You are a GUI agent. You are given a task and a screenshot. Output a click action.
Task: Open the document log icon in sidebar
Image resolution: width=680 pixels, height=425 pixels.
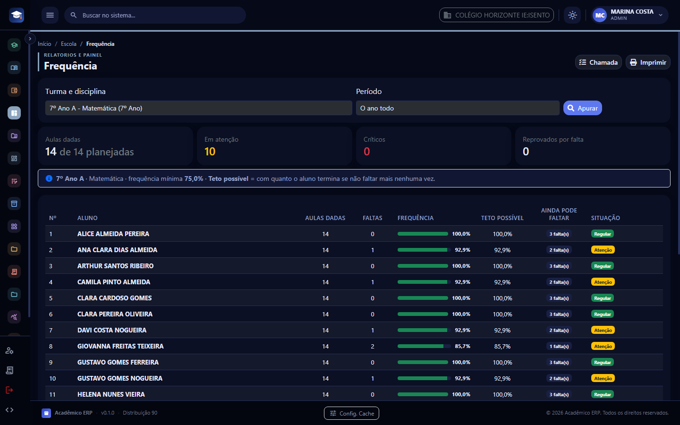pyautogui.click(x=9, y=370)
